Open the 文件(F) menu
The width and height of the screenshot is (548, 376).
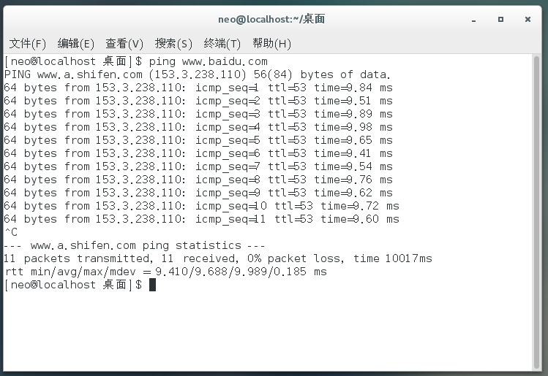coord(28,44)
